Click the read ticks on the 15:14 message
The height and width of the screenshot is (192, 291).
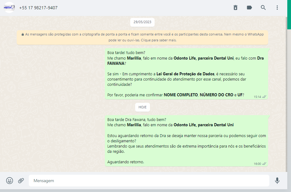coord(264,97)
